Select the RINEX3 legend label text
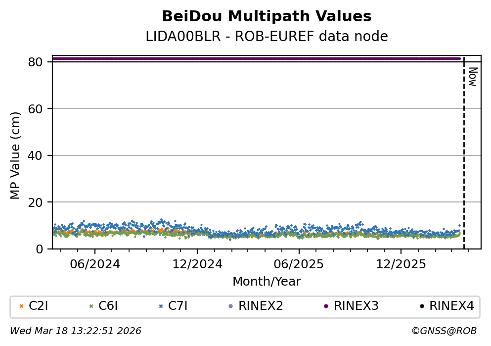Screen dimensions: 491x346 (356, 306)
